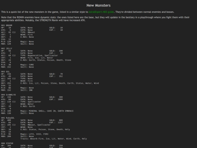
Task: Select the '002 JELLY' monster entry name
Action: coord(7,49)
